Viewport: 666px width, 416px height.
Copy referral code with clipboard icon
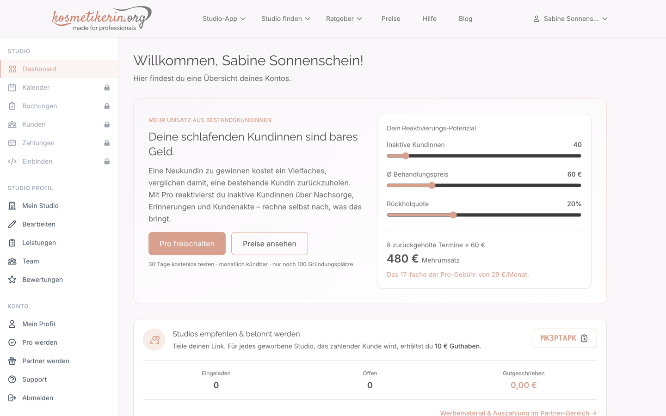click(585, 338)
